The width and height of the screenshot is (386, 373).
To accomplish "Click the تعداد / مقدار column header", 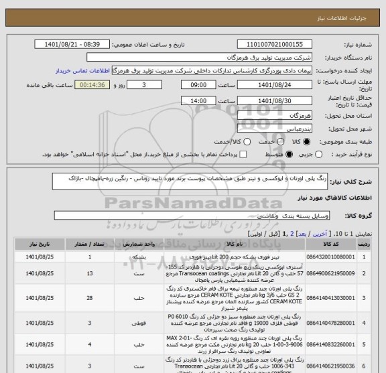I will 90,244.
